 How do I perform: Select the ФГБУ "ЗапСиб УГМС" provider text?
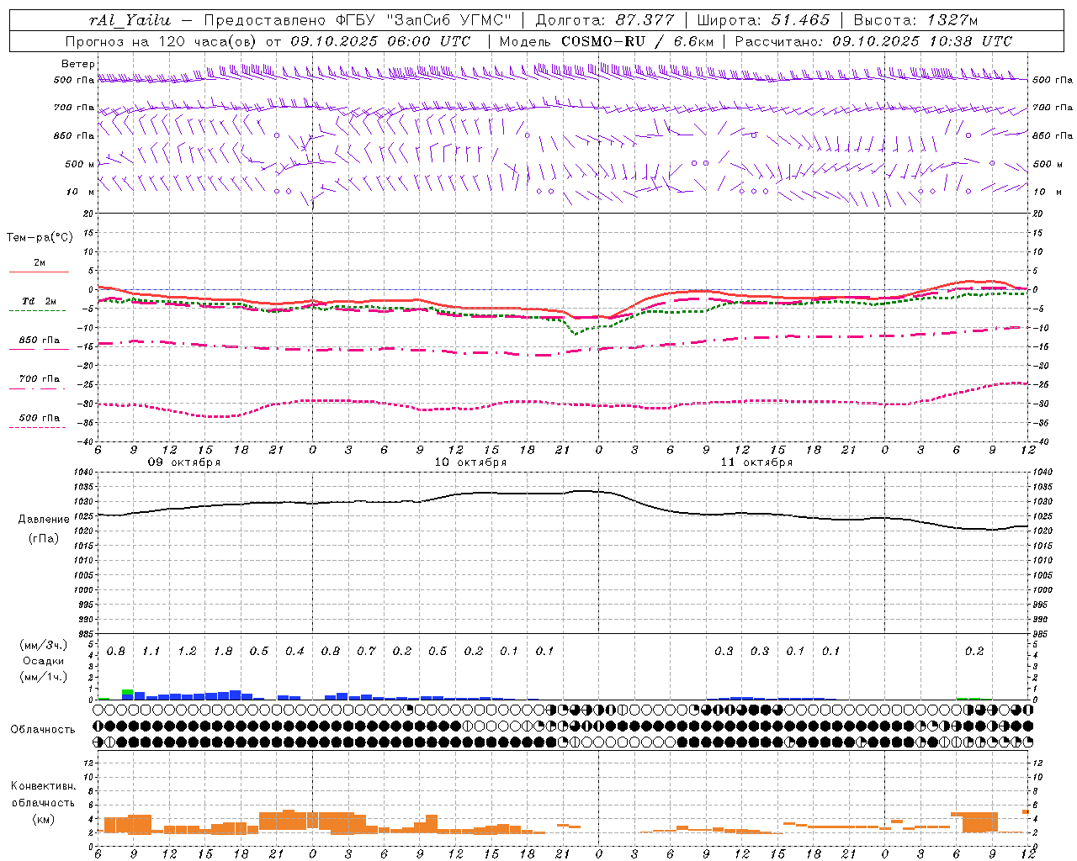coord(424,20)
